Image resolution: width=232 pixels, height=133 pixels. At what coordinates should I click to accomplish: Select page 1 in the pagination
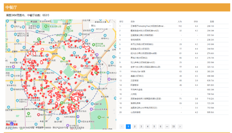click(x=128, y=126)
